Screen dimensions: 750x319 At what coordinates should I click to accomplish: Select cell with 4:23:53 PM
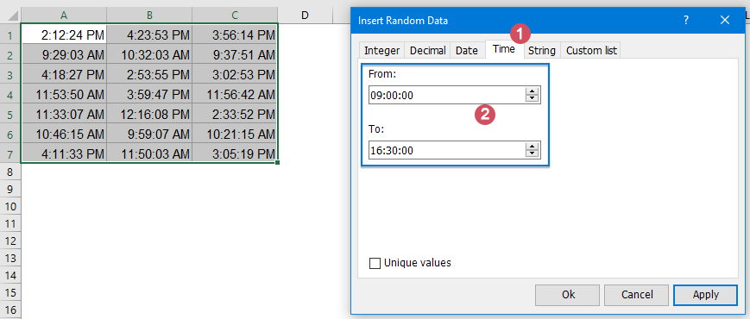149,34
